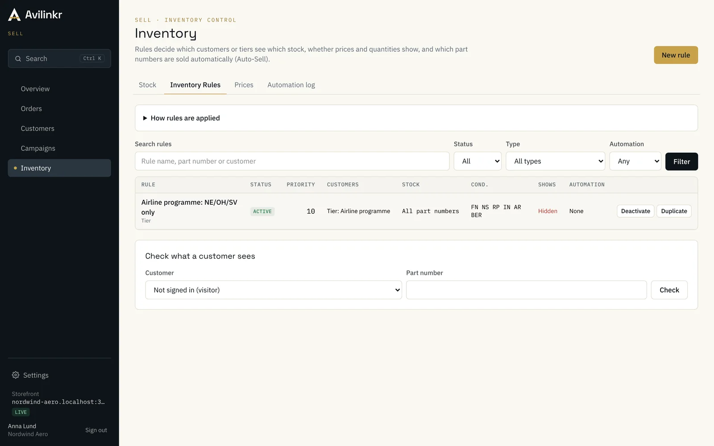Image resolution: width=714 pixels, height=446 pixels.
Task: Focus the Search rules input field
Action: [292, 161]
